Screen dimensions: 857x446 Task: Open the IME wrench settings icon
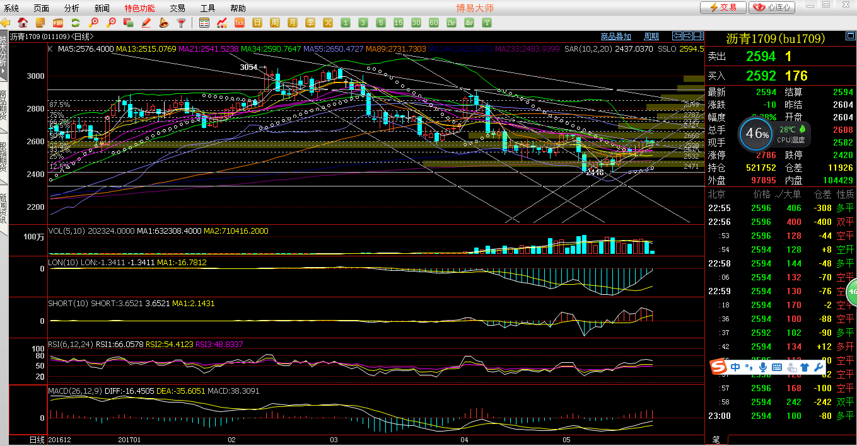pos(819,367)
